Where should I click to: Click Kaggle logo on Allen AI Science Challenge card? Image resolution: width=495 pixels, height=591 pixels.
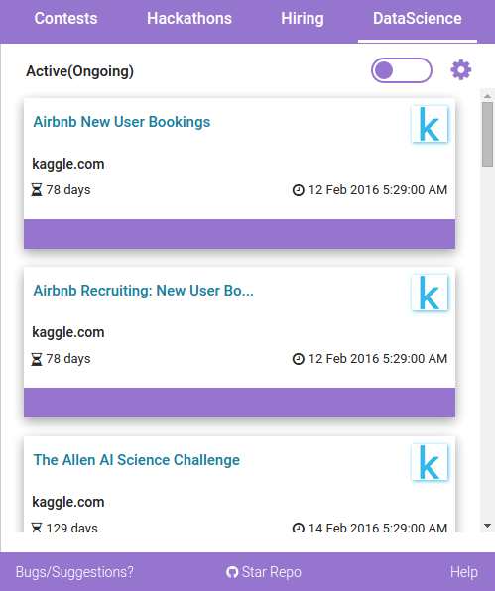click(430, 462)
